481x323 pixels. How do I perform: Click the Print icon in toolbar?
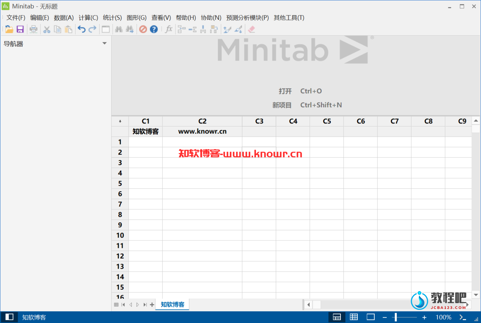point(34,29)
